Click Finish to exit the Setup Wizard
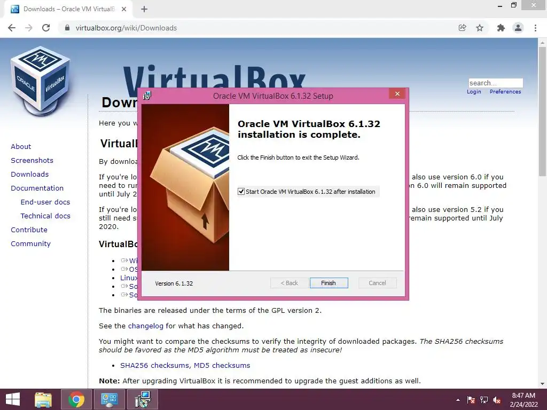 coord(329,283)
